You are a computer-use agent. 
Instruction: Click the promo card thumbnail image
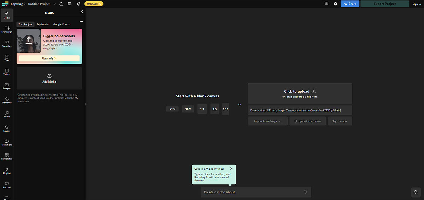pos(29,41)
